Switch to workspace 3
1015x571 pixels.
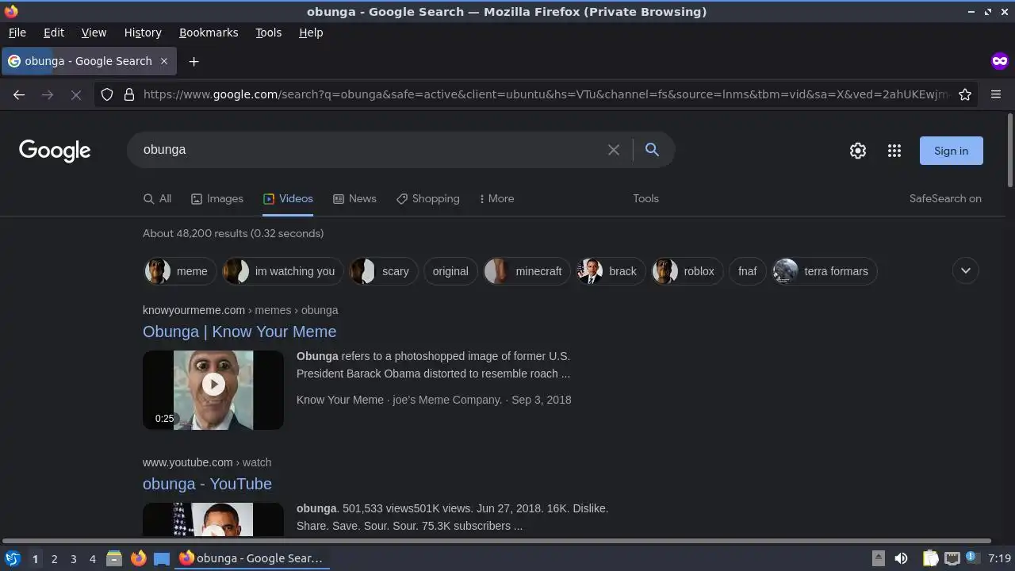pyautogui.click(x=73, y=558)
